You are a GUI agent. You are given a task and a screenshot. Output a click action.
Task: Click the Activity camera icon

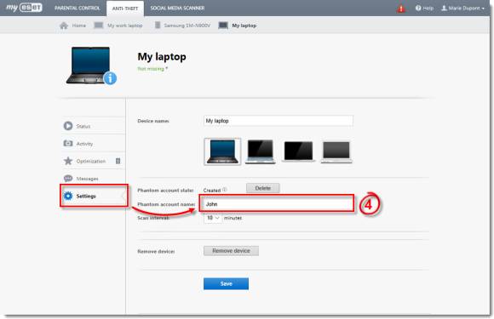(68, 144)
